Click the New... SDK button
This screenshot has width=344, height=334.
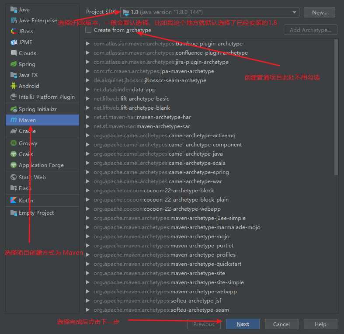pos(320,12)
